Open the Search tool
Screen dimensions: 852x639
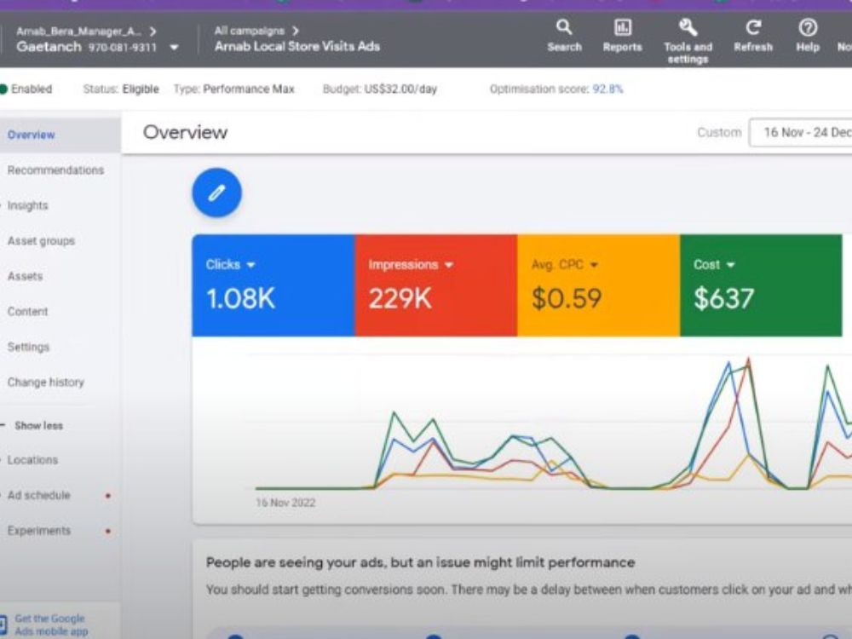click(564, 36)
